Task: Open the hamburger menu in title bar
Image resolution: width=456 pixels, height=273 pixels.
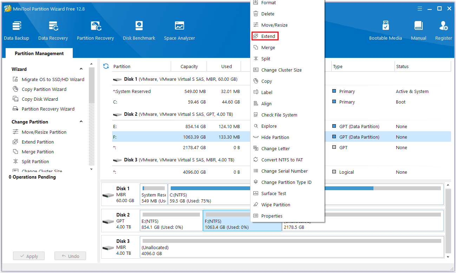Action: point(419,9)
